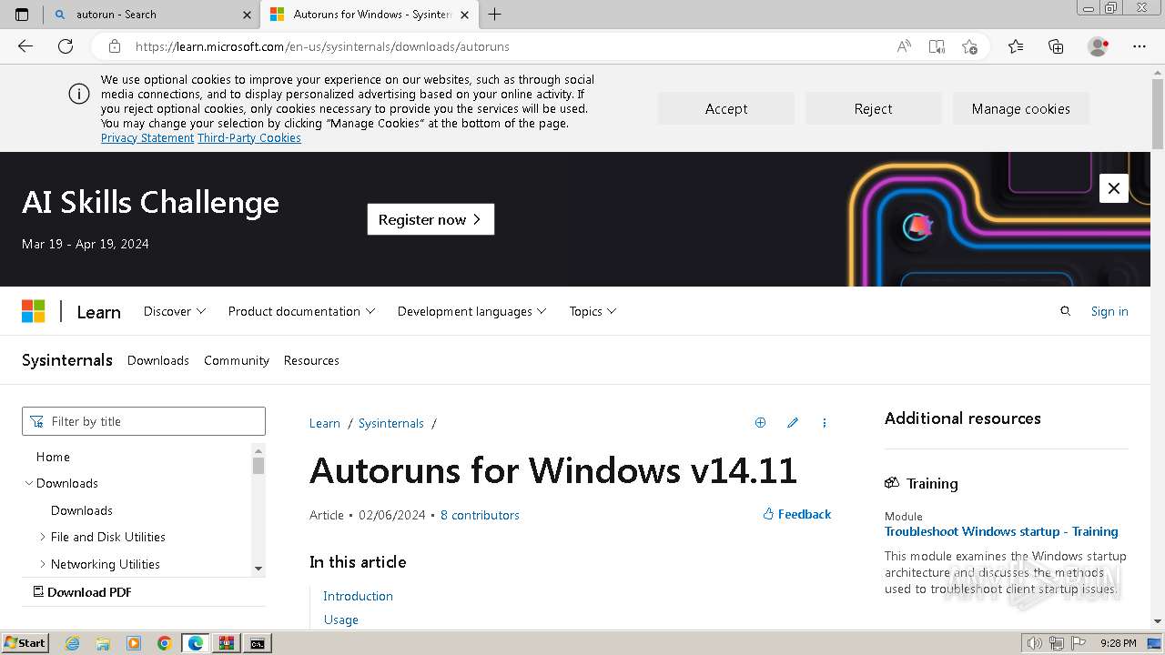Switch to the autorun - Search tab

tap(150, 15)
